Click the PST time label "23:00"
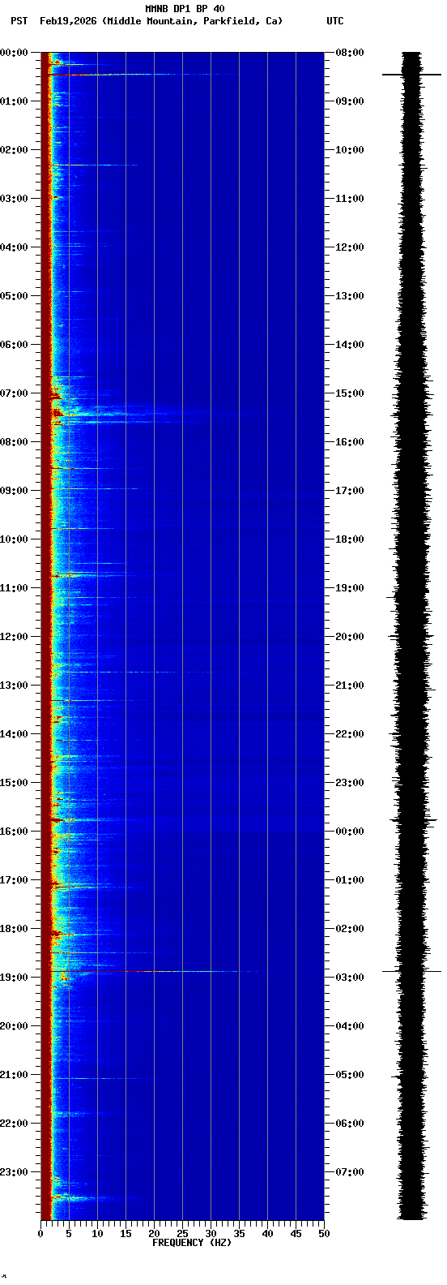 (14, 1172)
